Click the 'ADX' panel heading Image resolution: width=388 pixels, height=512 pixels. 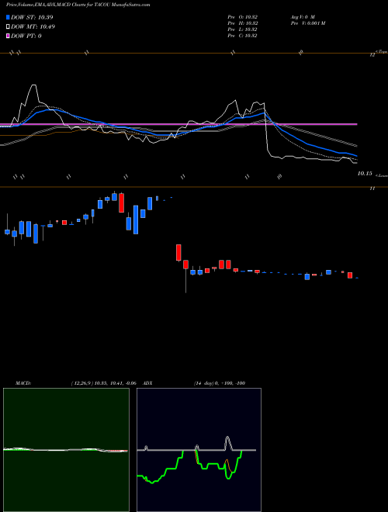148,383
